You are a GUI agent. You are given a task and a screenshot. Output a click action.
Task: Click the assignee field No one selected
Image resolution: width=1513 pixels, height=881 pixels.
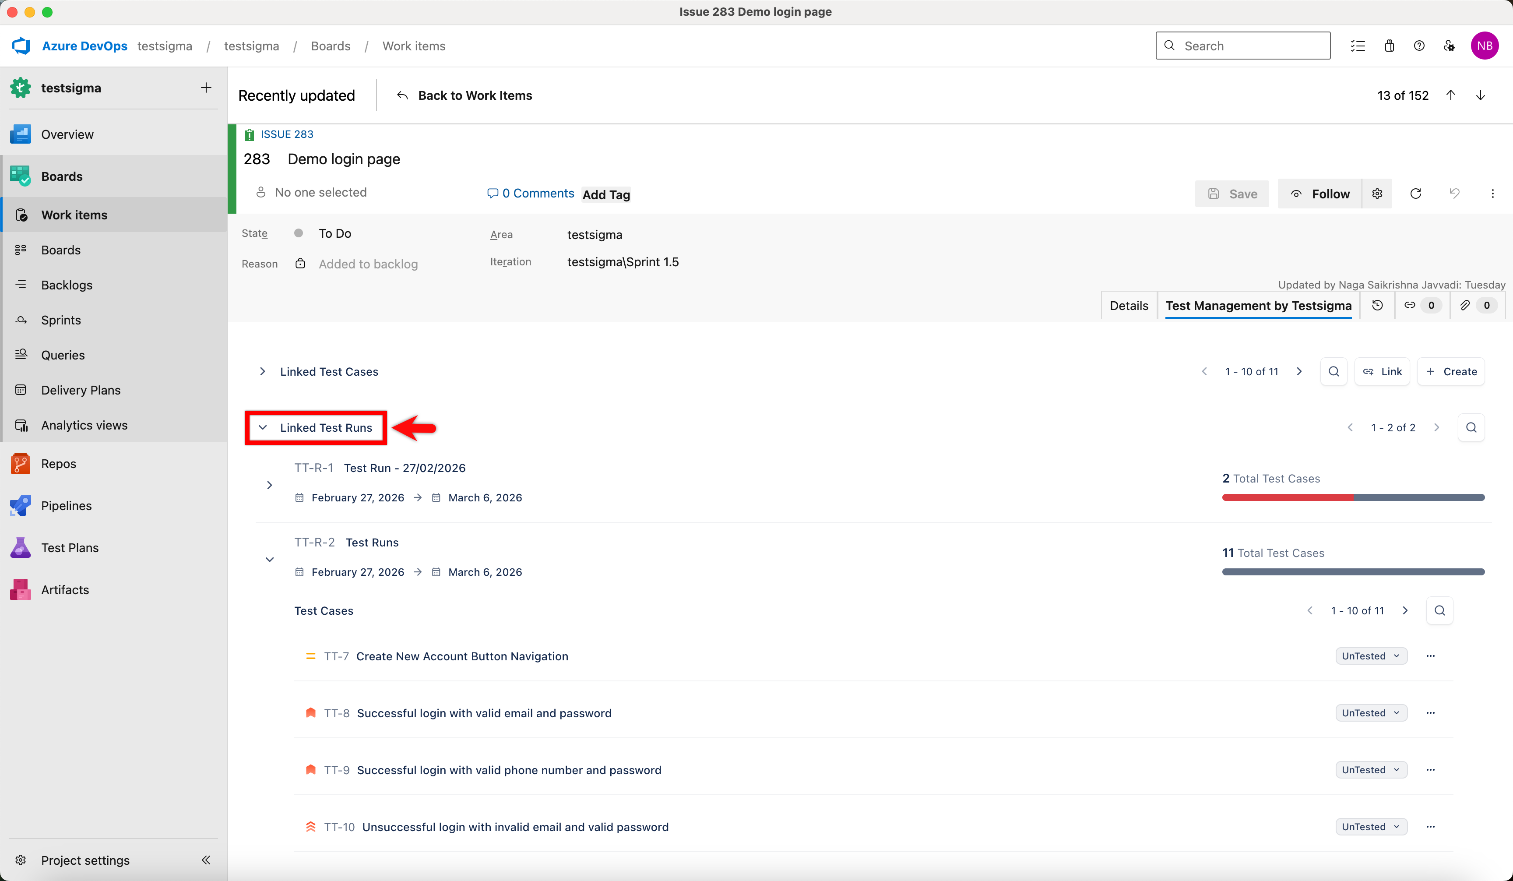pos(311,192)
